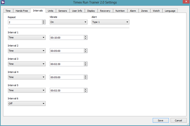Click the Interval 3 time field
Viewport: 190px width, 126px height.
67,64
